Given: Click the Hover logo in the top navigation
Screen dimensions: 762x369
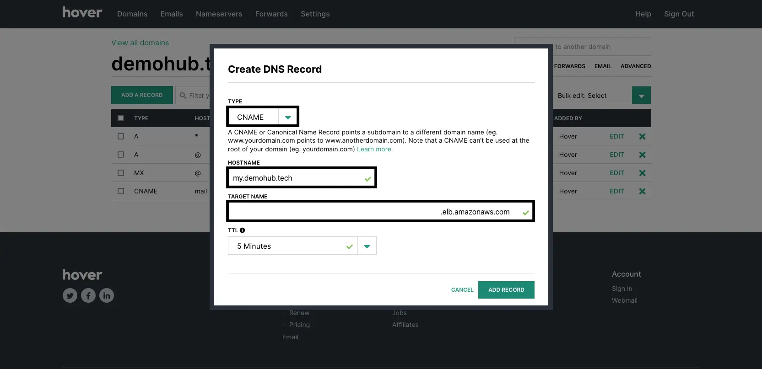Looking at the screenshot, I should click(x=82, y=12).
